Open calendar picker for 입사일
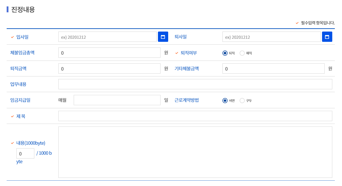The width and height of the screenshot is (342, 186). pos(163,37)
